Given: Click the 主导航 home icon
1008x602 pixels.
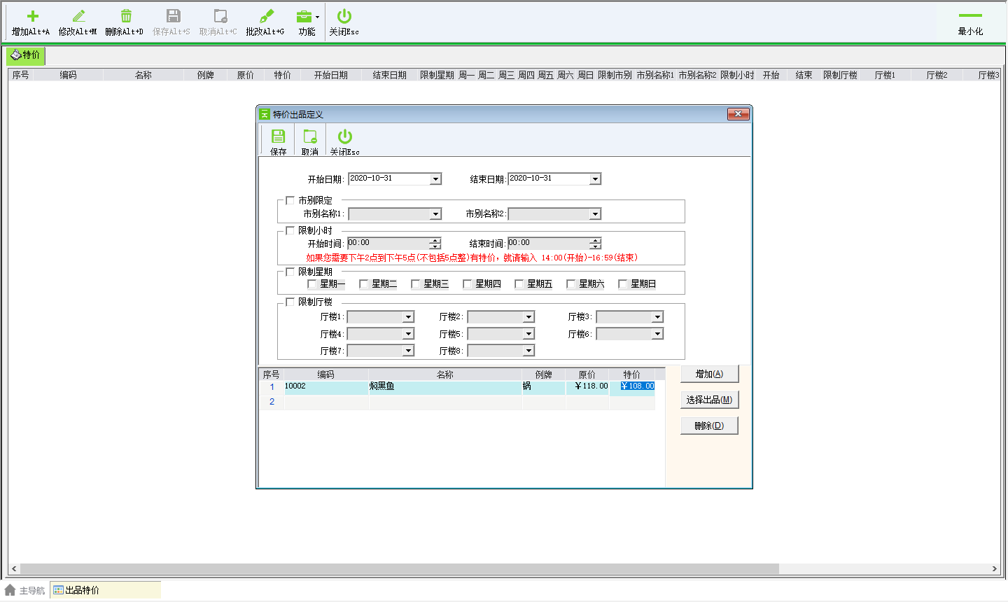Looking at the screenshot, I should click(x=10, y=590).
